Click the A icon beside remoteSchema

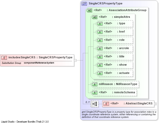coord(95,93)
